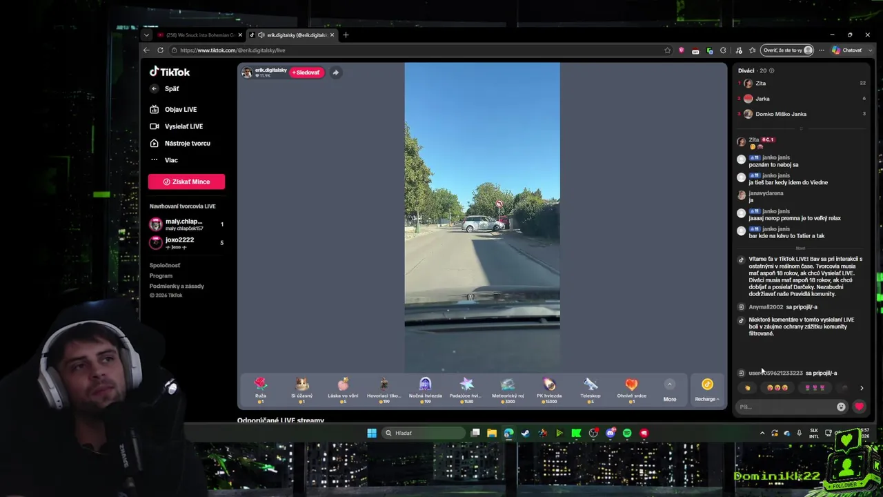The width and height of the screenshot is (883, 497).
Task: Click the janavydarena username in chat
Action: tap(766, 193)
